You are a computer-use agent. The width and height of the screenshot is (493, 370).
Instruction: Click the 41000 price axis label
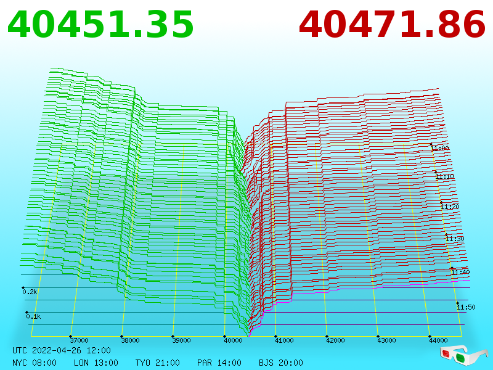pyautogui.click(x=284, y=340)
